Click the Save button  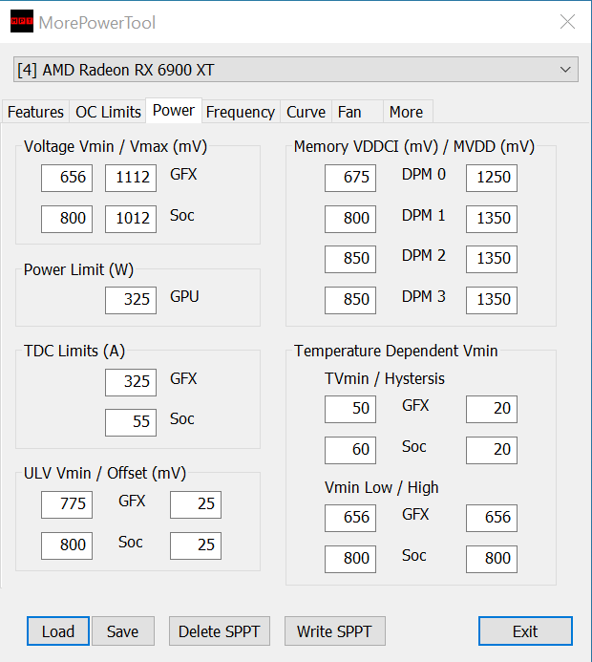coord(123,631)
